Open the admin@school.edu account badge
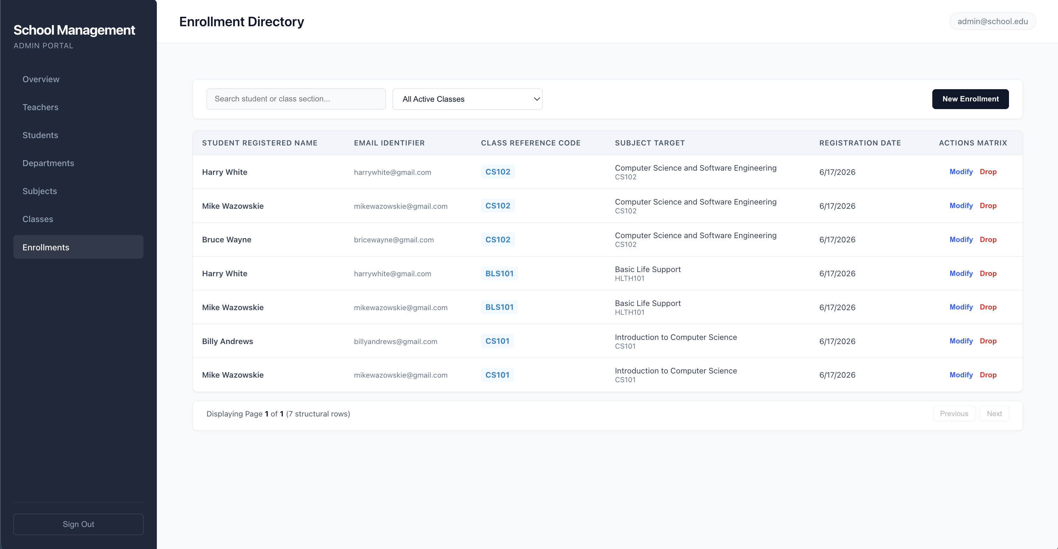The width and height of the screenshot is (1058, 549). coord(992,21)
